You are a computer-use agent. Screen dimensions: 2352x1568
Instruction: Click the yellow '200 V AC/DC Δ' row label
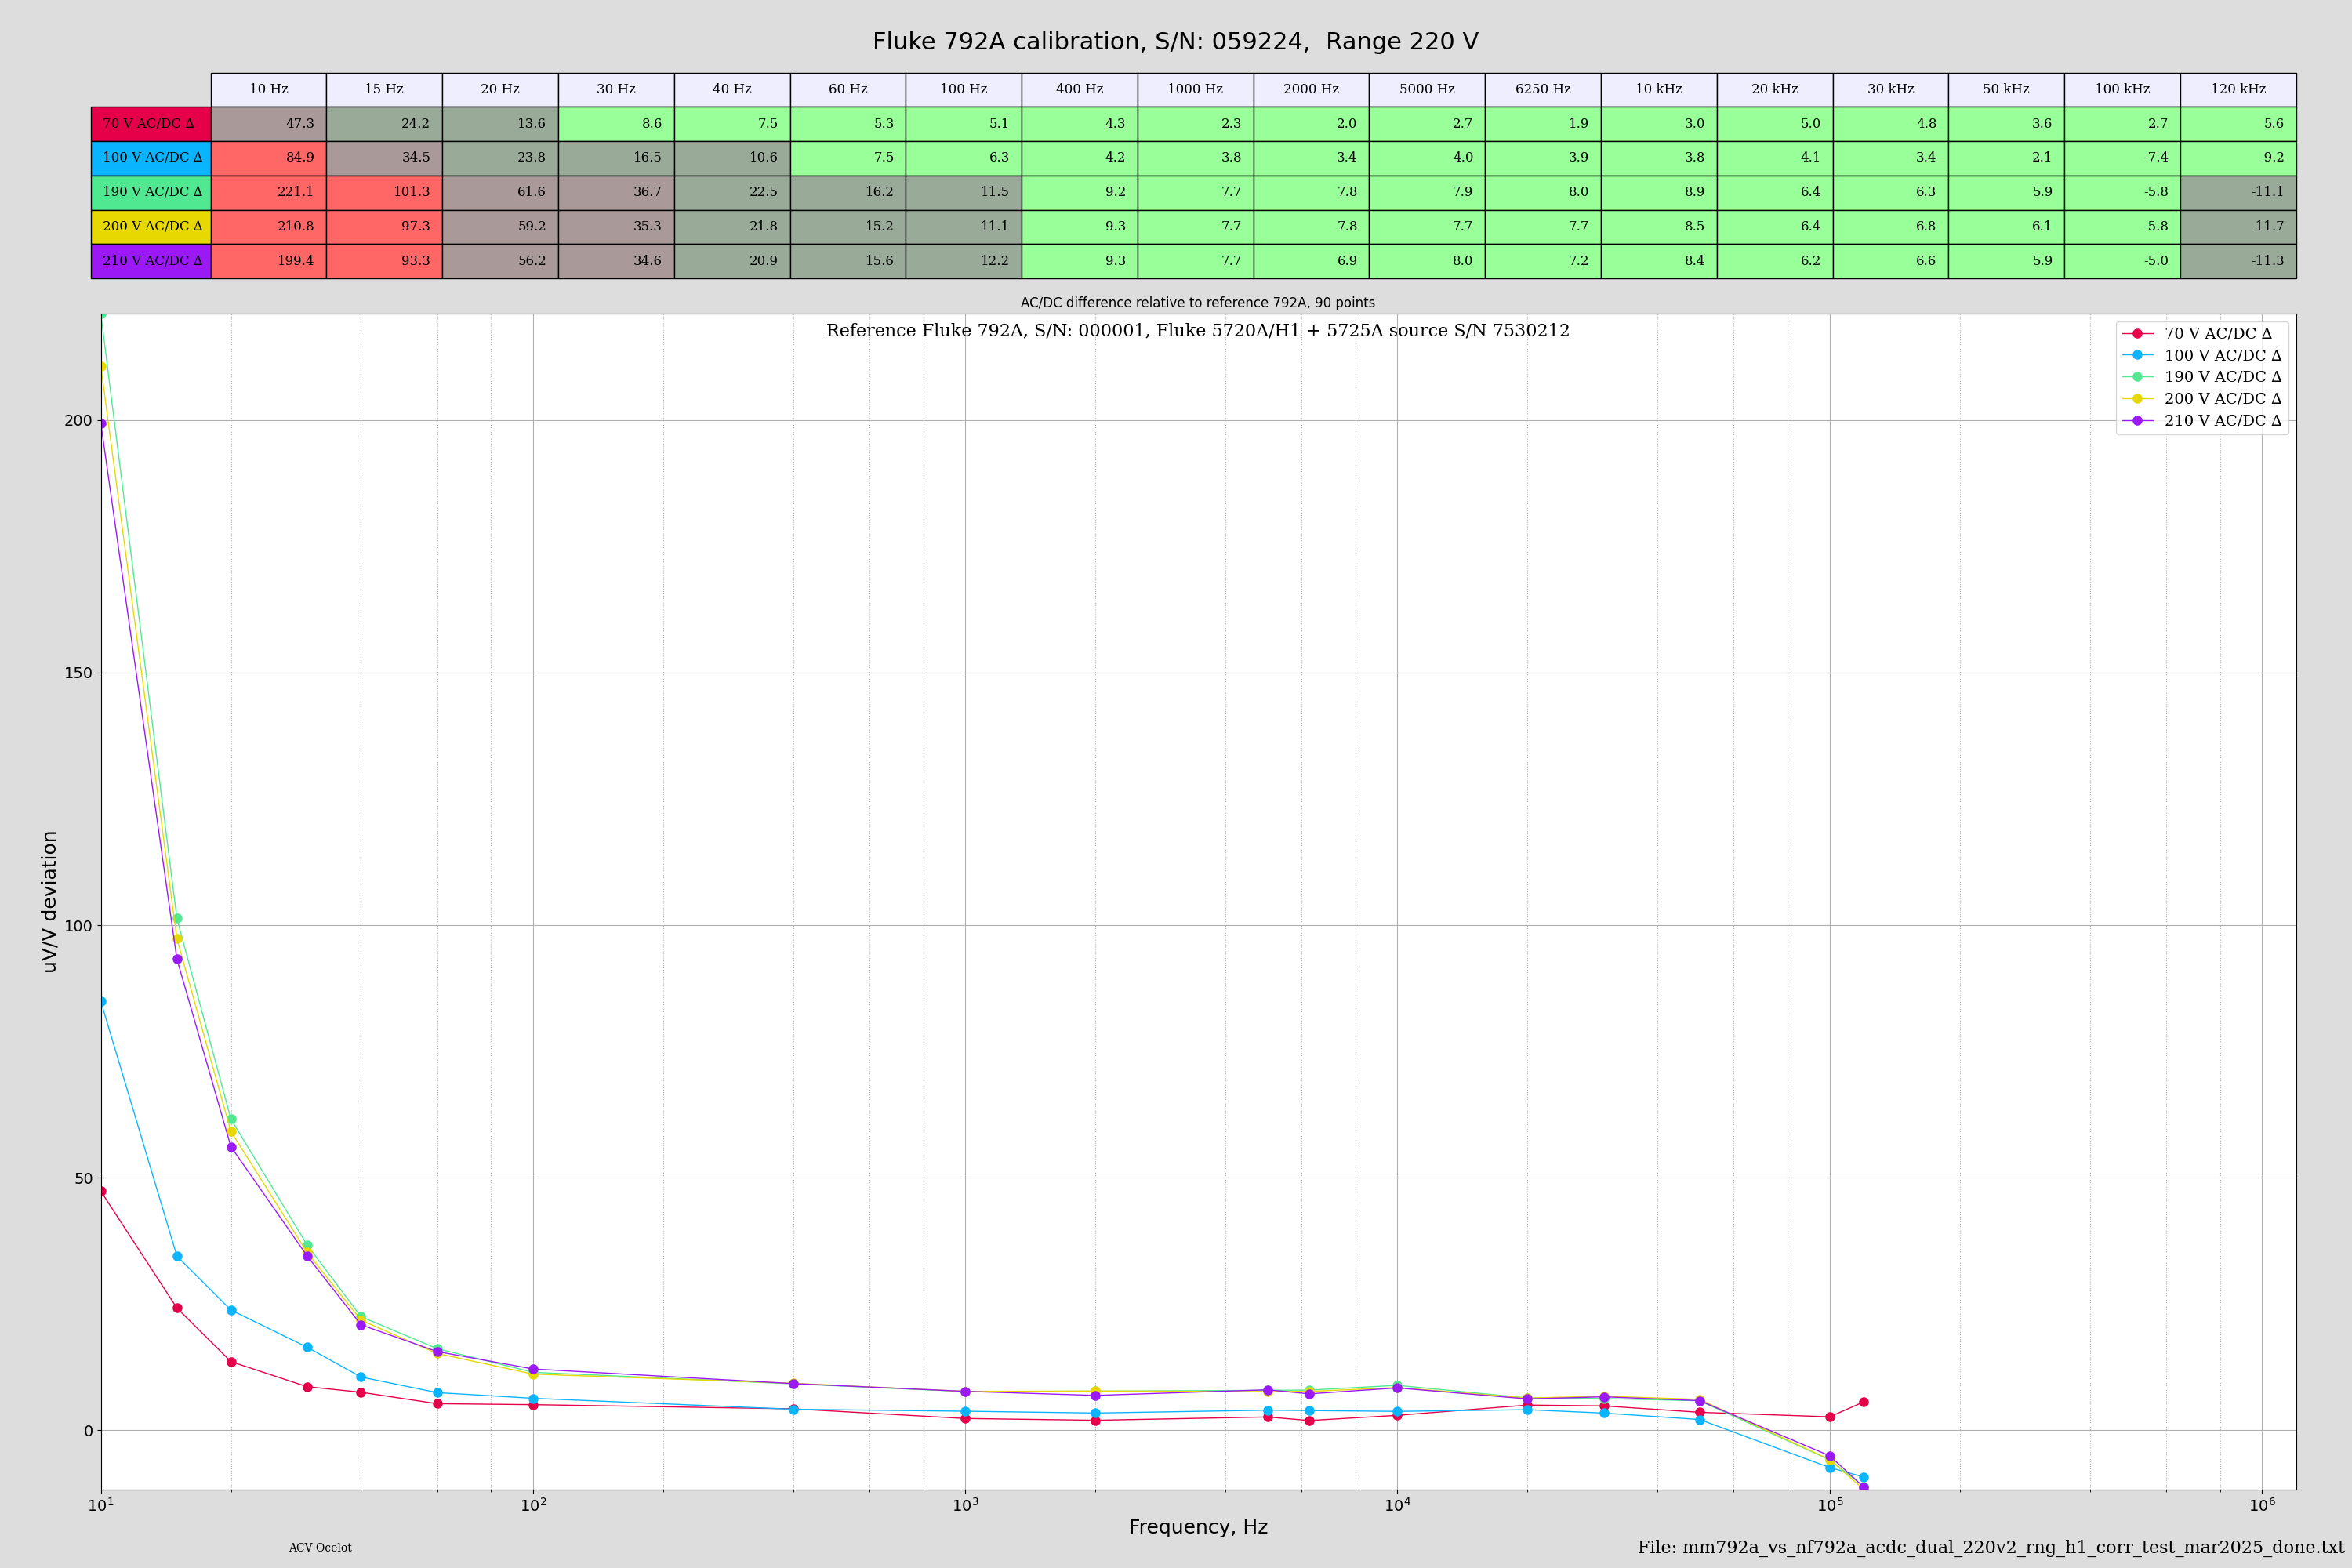point(151,227)
